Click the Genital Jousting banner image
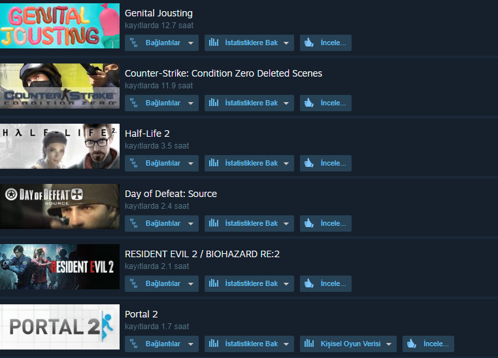The width and height of the screenshot is (498, 358). coord(59,26)
